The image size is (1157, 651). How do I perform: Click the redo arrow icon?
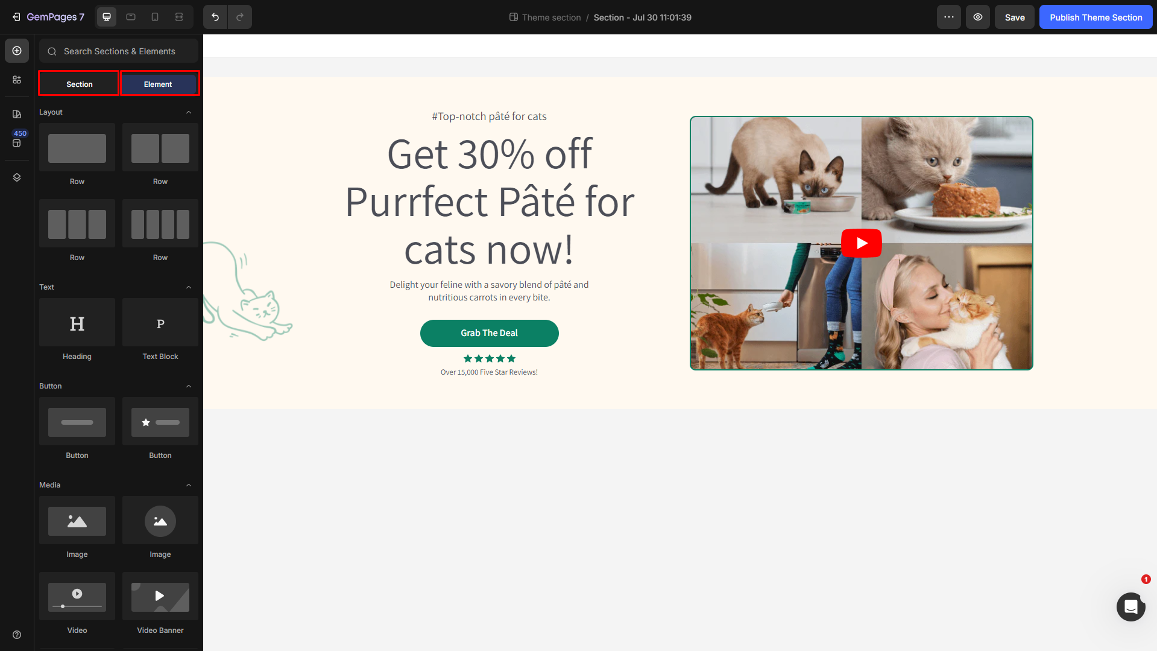point(240,17)
